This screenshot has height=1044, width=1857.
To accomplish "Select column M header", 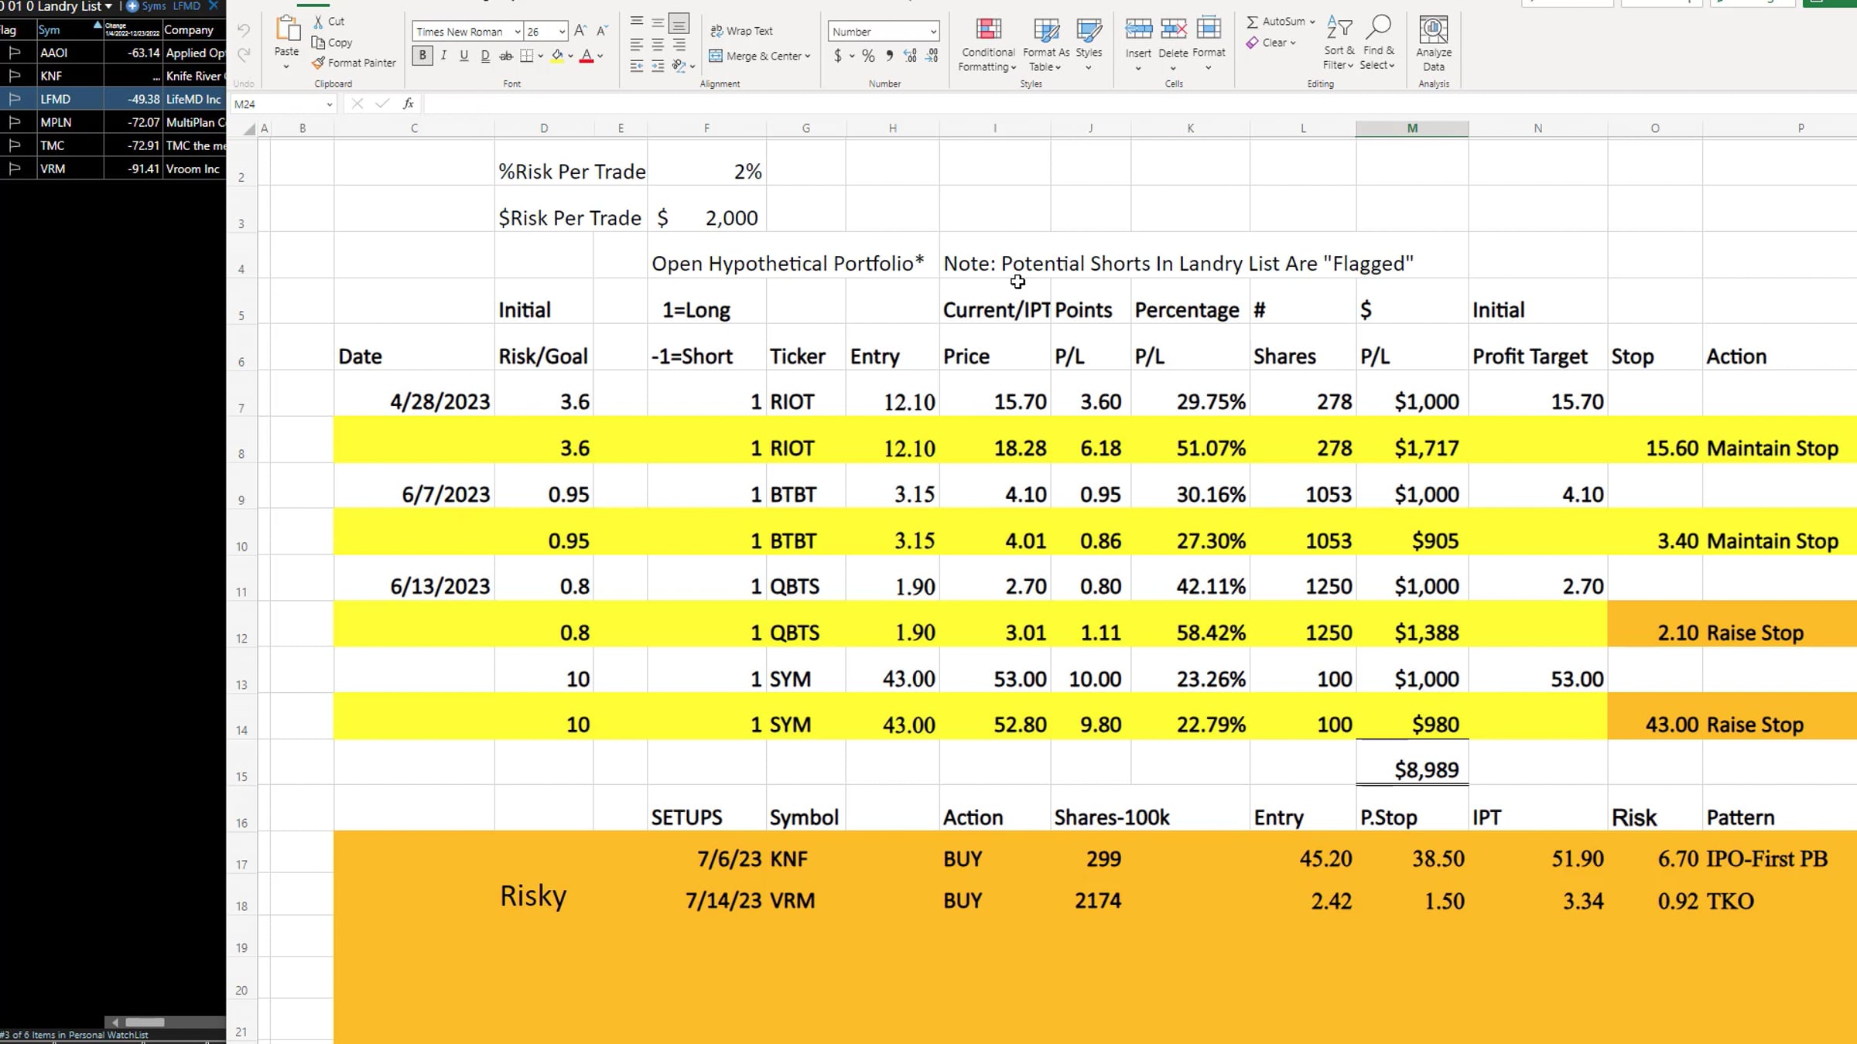I will click(x=1412, y=128).
